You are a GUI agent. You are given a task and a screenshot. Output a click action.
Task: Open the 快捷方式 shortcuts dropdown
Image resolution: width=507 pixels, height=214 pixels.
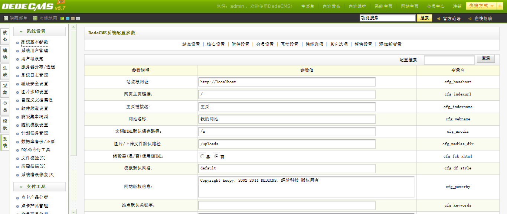[x=482, y=6]
